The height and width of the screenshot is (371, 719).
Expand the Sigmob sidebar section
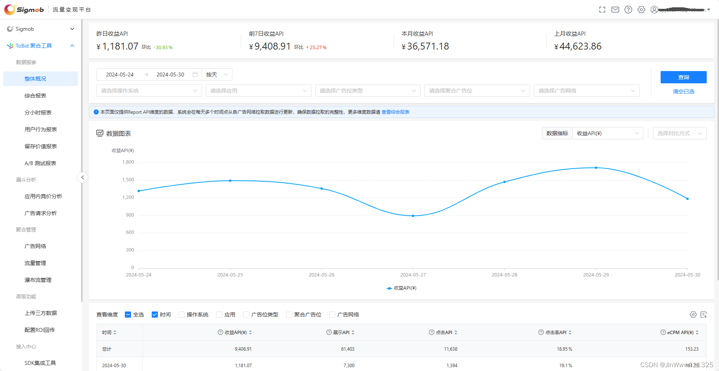[40, 29]
